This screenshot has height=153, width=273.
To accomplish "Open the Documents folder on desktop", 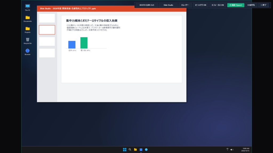I will tap(27, 19).
